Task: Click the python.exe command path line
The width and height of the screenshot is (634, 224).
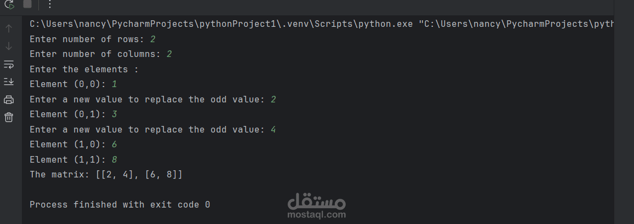Action: 322,24
